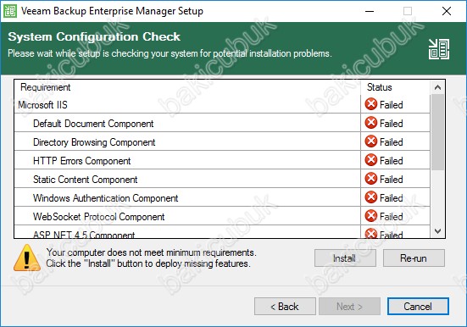
Task: Click failed icon beside WebSocket Protocol Component
Action: click(370, 216)
